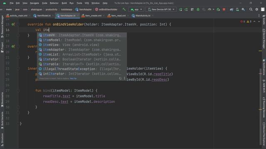Toggle fold marker at the class's closing brace

click(x=18, y=124)
